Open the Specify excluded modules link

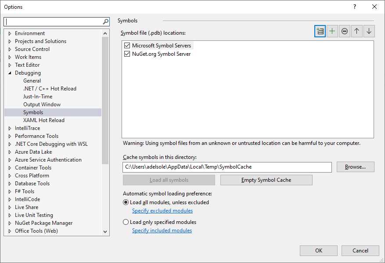[x=162, y=210]
